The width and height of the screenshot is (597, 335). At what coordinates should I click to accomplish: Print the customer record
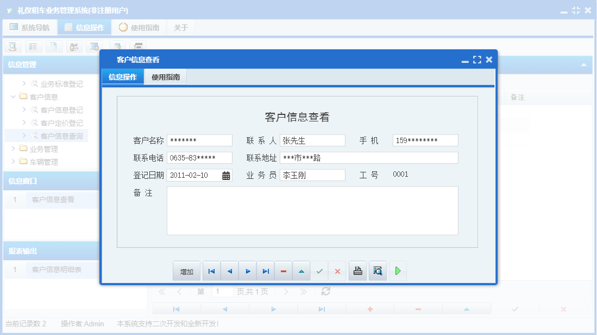point(357,270)
